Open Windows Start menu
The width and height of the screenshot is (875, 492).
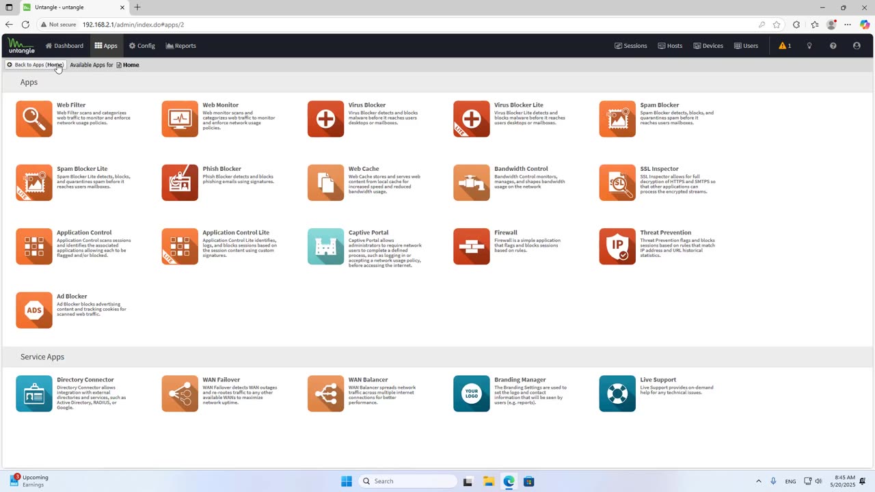click(346, 481)
